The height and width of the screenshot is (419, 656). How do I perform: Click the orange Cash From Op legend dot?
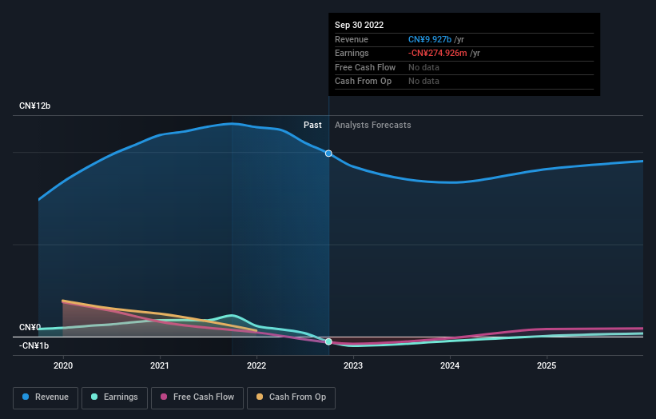point(260,397)
